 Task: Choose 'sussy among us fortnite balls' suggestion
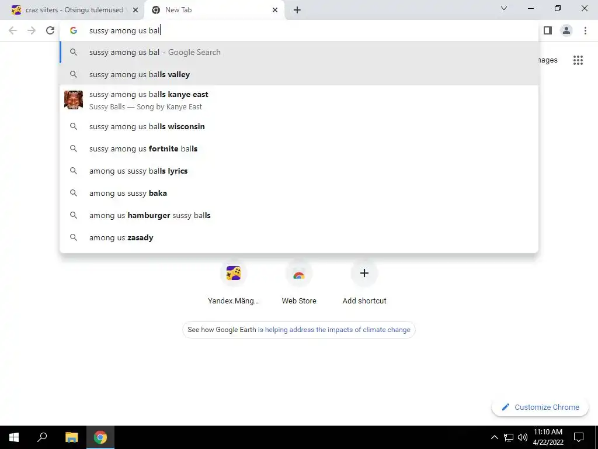(x=299, y=148)
